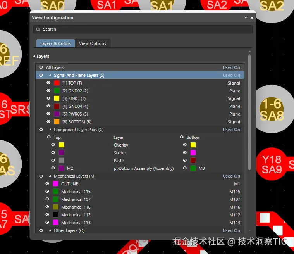
Task: Open purple swatch of PWR05 layer
Action: (x=57, y=114)
